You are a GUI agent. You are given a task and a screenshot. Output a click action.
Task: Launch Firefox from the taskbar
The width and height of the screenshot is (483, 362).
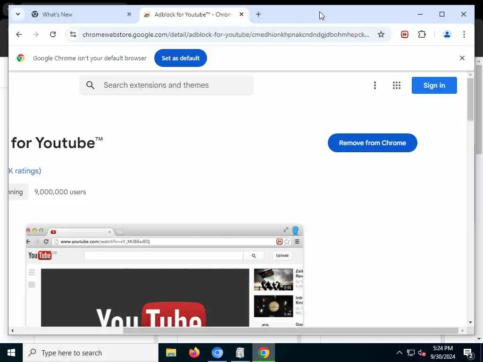(194, 353)
